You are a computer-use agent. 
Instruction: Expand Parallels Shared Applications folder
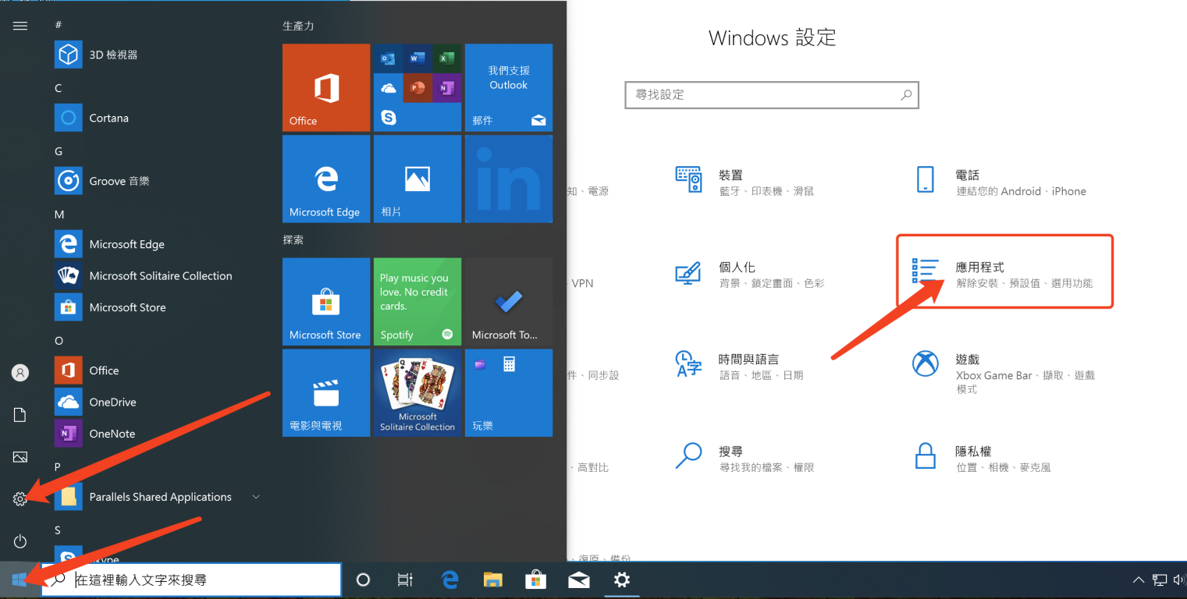(x=256, y=497)
